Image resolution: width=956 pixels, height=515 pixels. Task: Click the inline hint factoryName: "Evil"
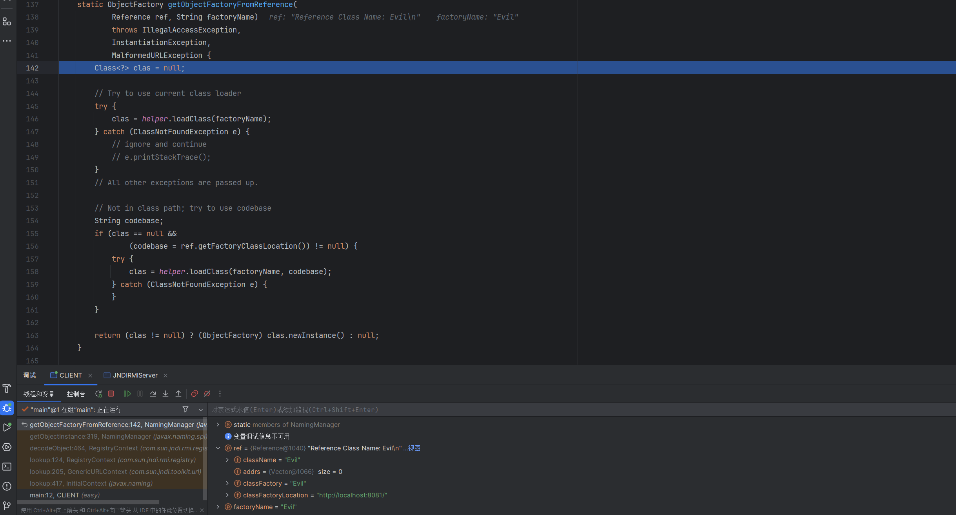(477, 17)
